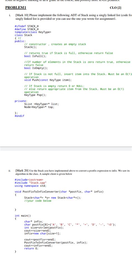Click the 'cout<<size<<endl;' line
The image size is (132, 254).
[x=38, y=231]
